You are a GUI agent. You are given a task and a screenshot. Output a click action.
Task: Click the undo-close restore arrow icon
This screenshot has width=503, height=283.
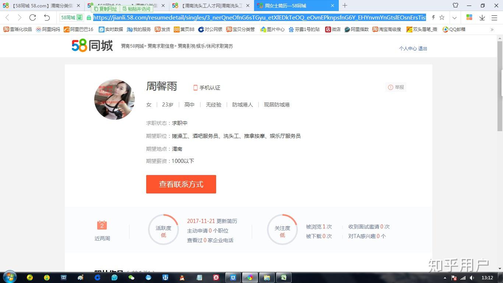47,17
